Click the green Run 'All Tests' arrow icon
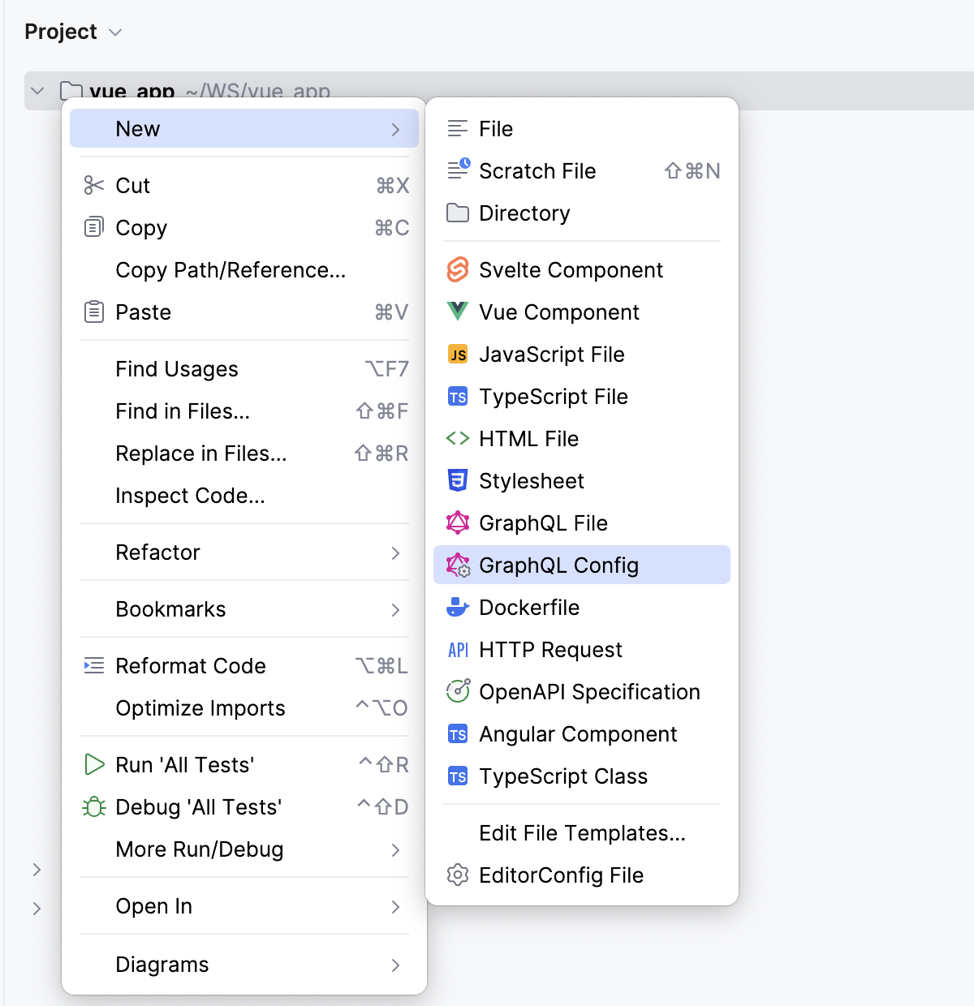The image size is (974, 1006). click(94, 764)
